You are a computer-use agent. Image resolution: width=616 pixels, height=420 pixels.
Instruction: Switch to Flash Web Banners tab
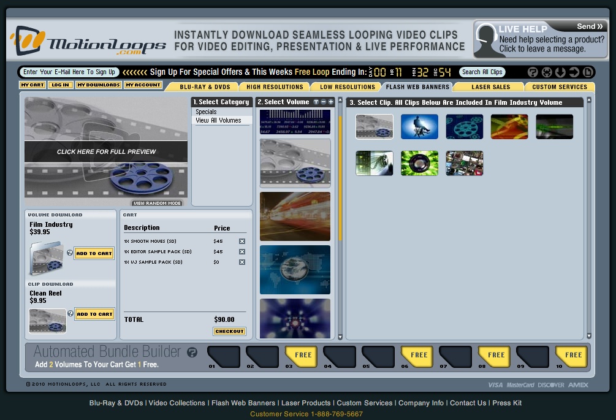pos(417,87)
